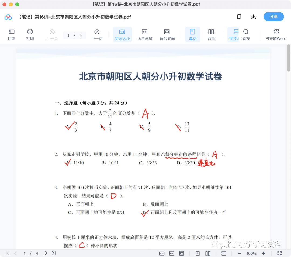Select 实际大小 actual size view

(x=122, y=35)
